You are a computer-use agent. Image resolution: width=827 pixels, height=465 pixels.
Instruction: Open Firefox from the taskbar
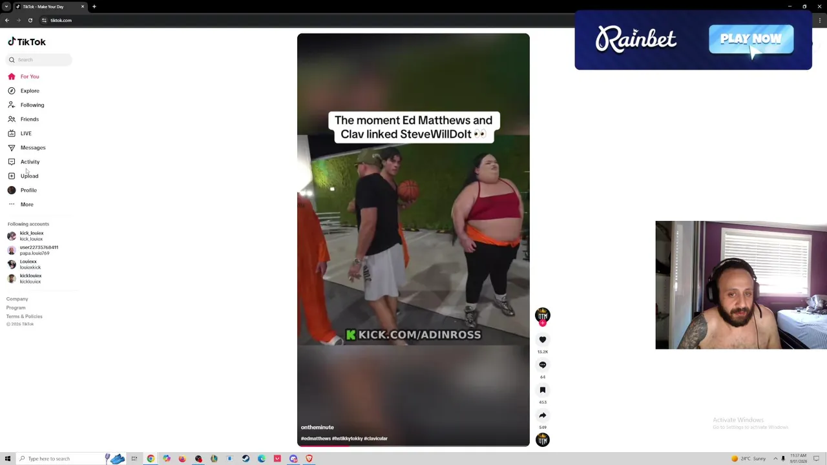182,459
